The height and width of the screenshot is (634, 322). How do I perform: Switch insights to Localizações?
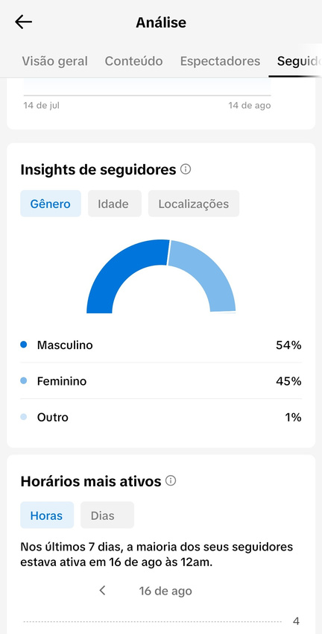[x=194, y=204]
